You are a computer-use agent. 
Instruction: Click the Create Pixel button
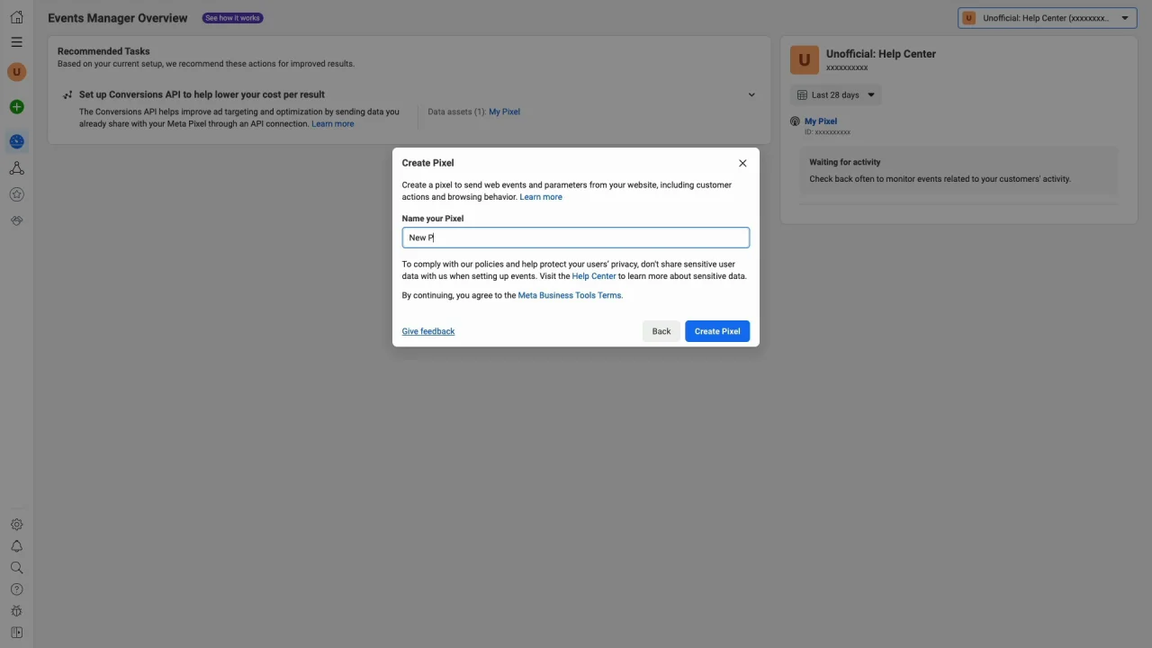click(717, 331)
